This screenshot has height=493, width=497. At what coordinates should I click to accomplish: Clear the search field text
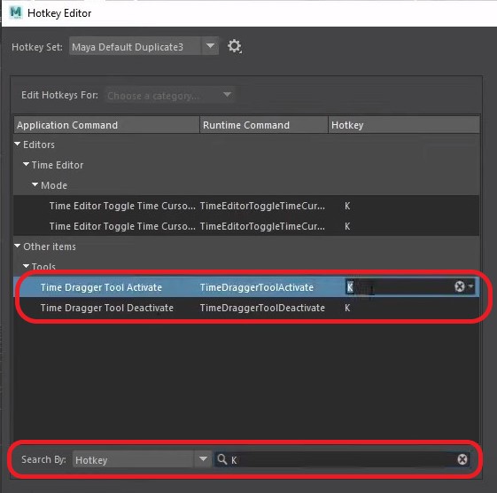coord(462,459)
